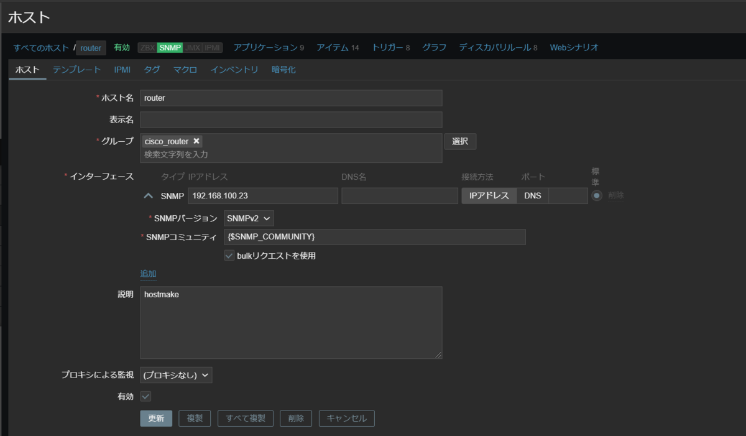Uncheck the 有効 host enabled checkbox
The width and height of the screenshot is (746, 436).
(145, 396)
